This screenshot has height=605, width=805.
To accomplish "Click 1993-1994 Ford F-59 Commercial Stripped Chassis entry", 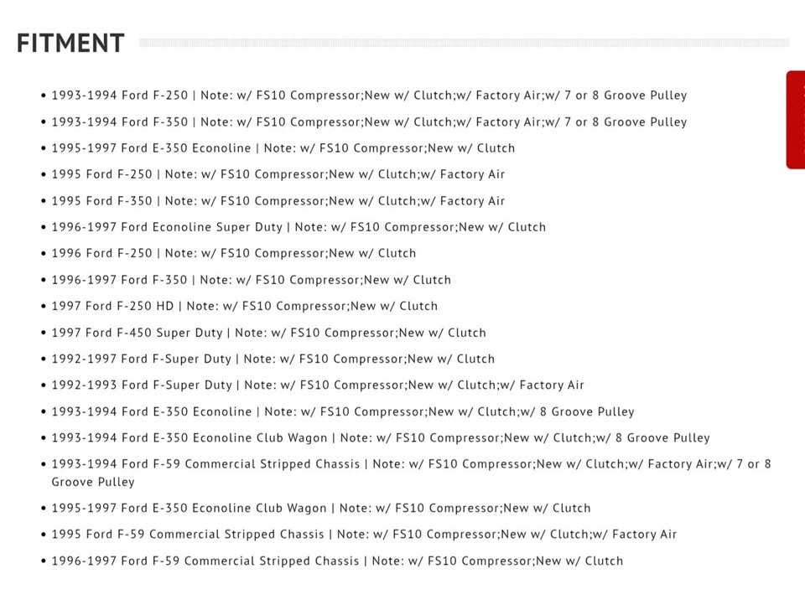I will pos(411,473).
